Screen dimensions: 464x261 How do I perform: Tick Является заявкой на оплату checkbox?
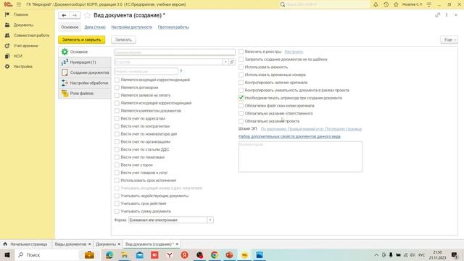point(117,95)
